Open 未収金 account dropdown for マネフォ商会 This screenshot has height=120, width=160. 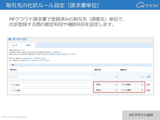pos(106,85)
